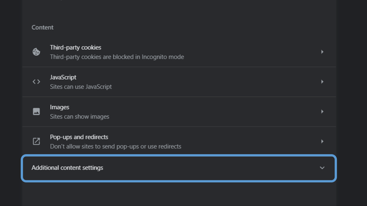367x206 pixels.
Task: Select the JavaScript settings title
Action: (x=63, y=77)
